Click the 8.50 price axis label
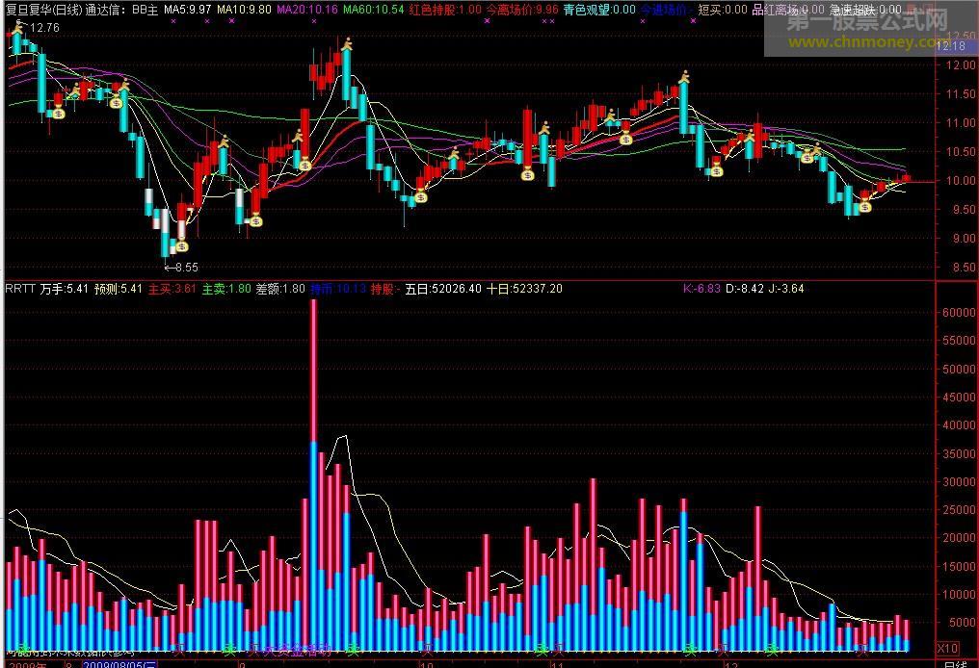 tap(964, 268)
